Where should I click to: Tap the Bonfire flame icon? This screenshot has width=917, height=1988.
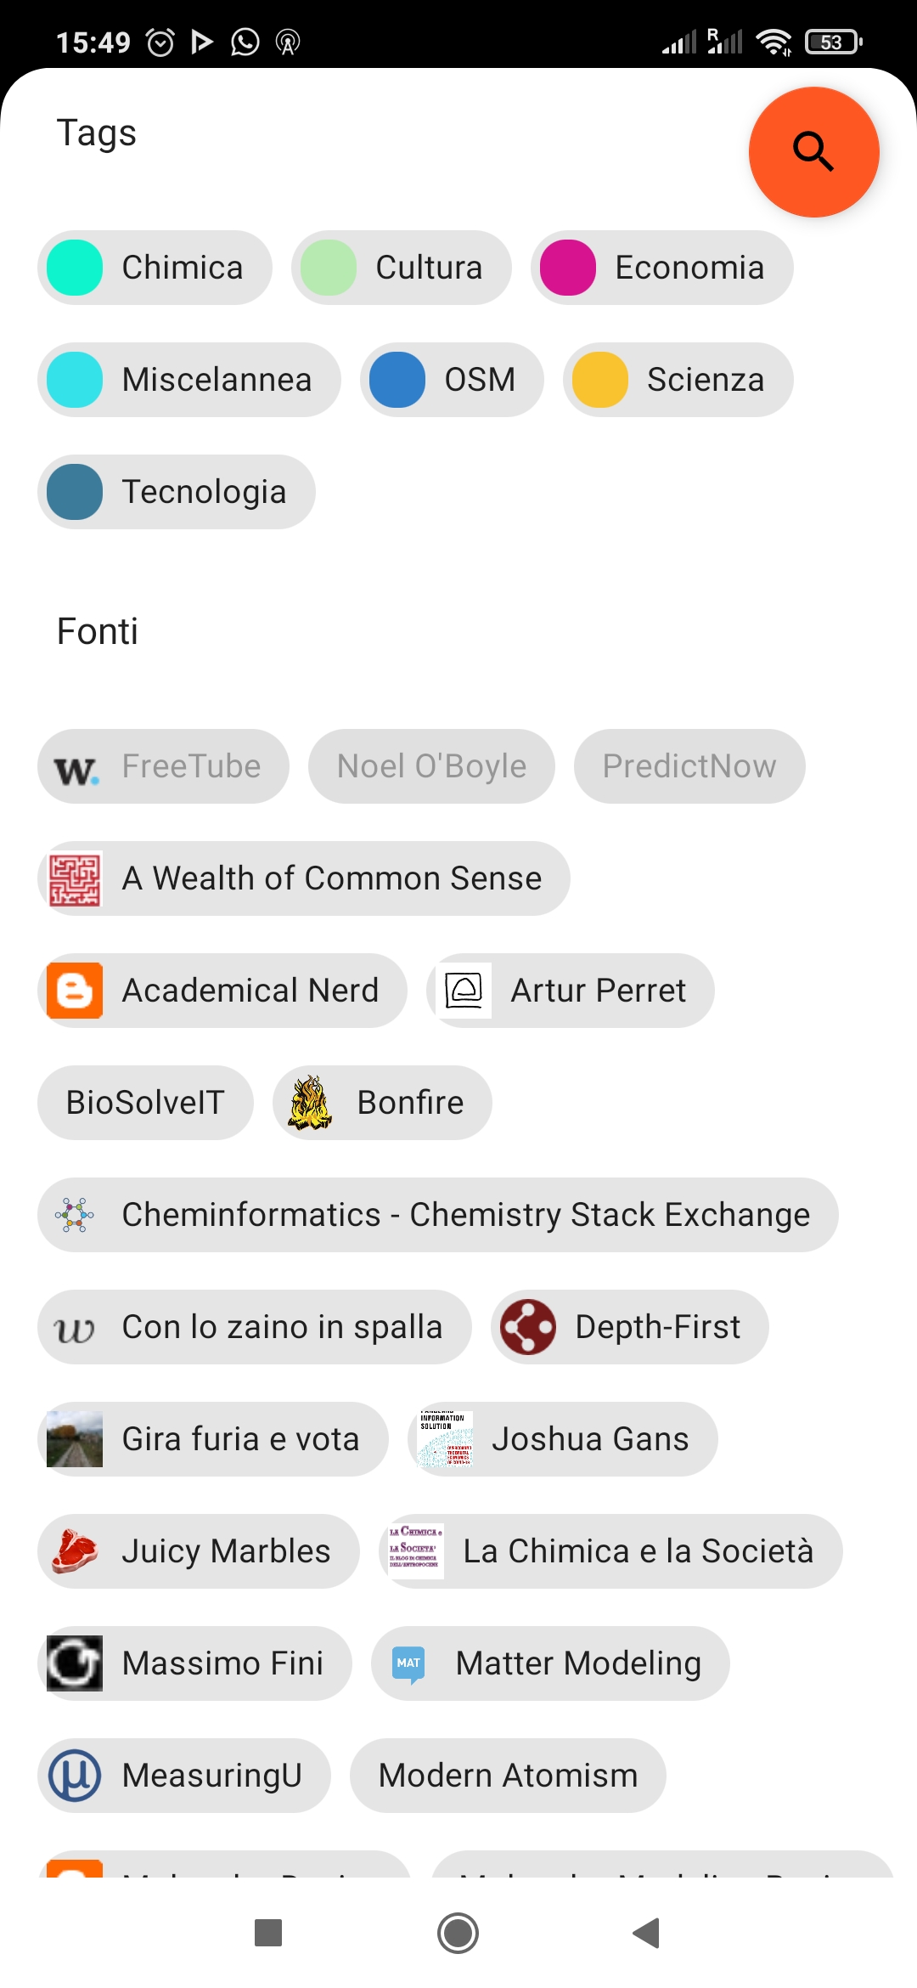[x=310, y=1103]
